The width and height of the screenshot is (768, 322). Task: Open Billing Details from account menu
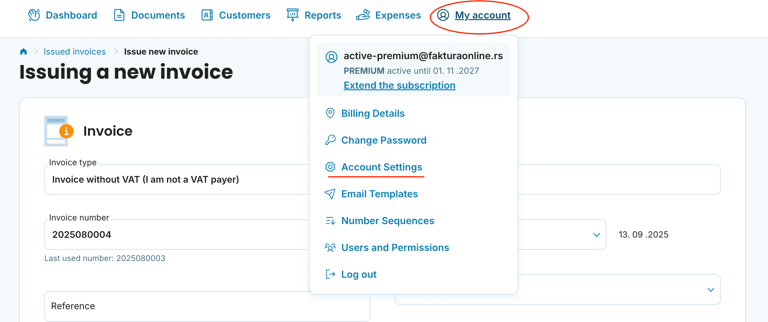(x=373, y=113)
